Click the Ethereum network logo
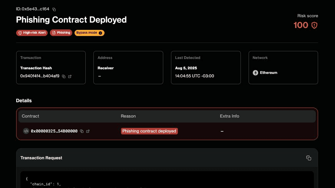Image resolution: width=335 pixels, height=188 pixels. [255, 73]
